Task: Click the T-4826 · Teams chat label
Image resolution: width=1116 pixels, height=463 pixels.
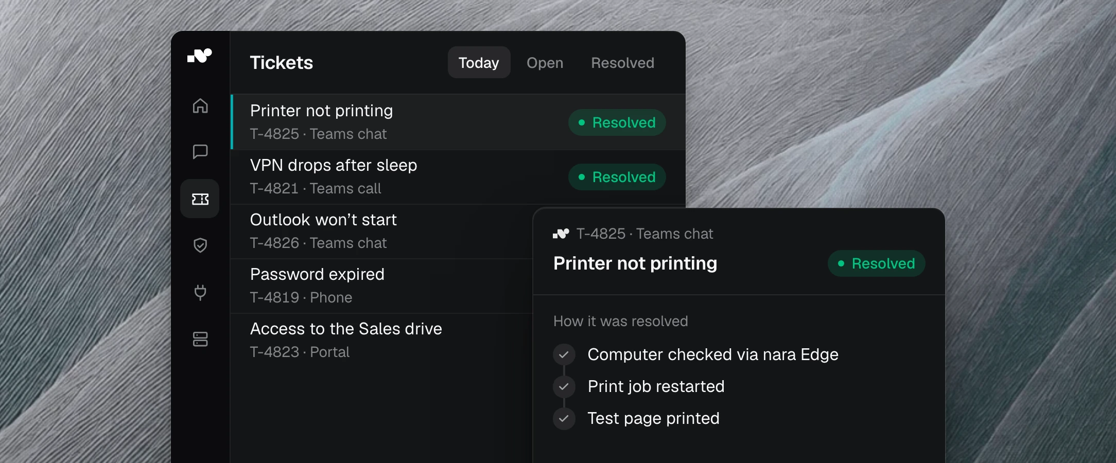Action: point(318,243)
